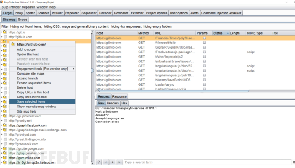Image resolution: width=295 pixels, height=168 pixels.
Task: Click the Type a search term field
Action: pyautogui.click(x=207, y=162)
